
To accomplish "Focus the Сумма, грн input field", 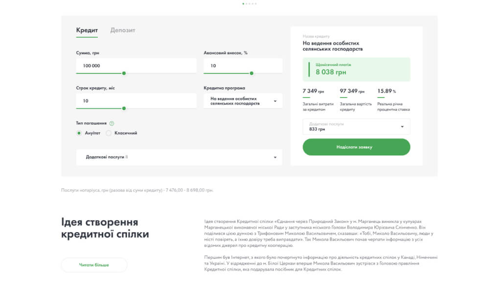I will 136,65.
